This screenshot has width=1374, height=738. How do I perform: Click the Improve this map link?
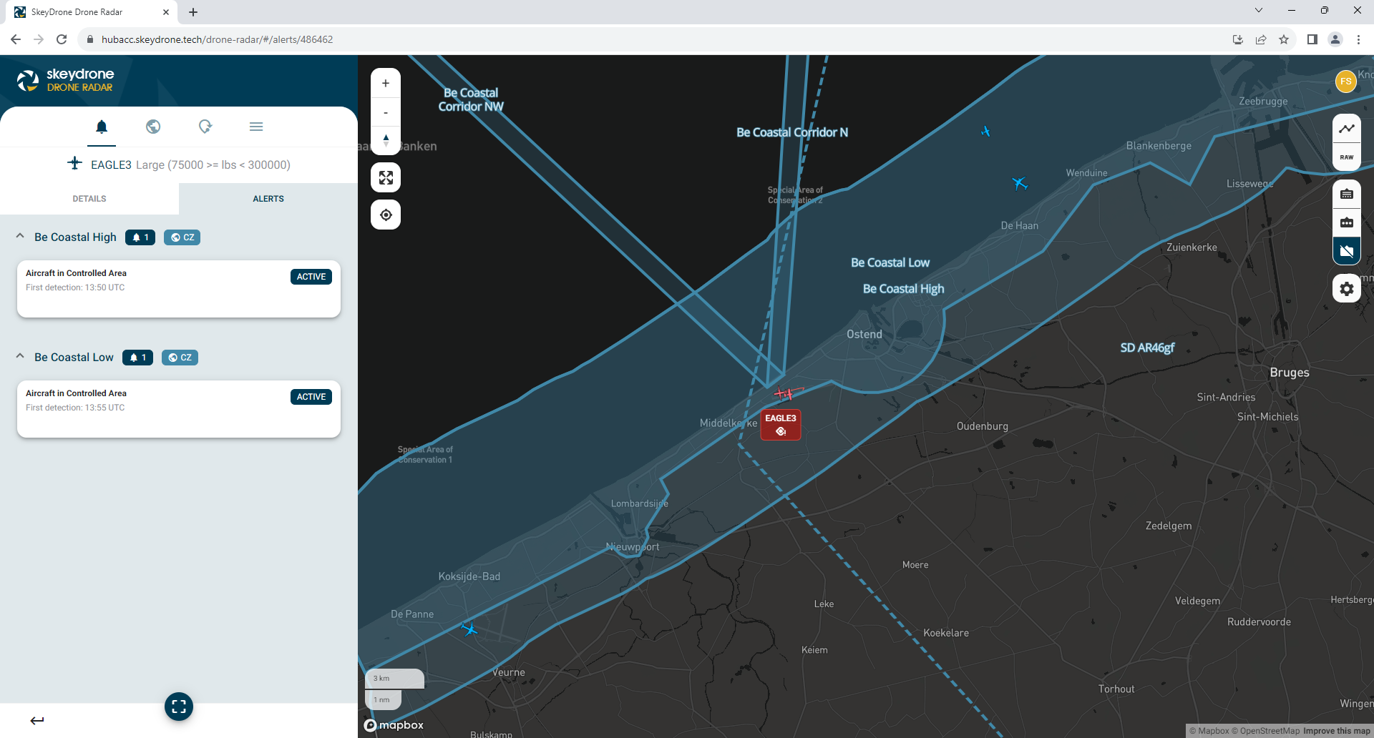[1337, 731]
